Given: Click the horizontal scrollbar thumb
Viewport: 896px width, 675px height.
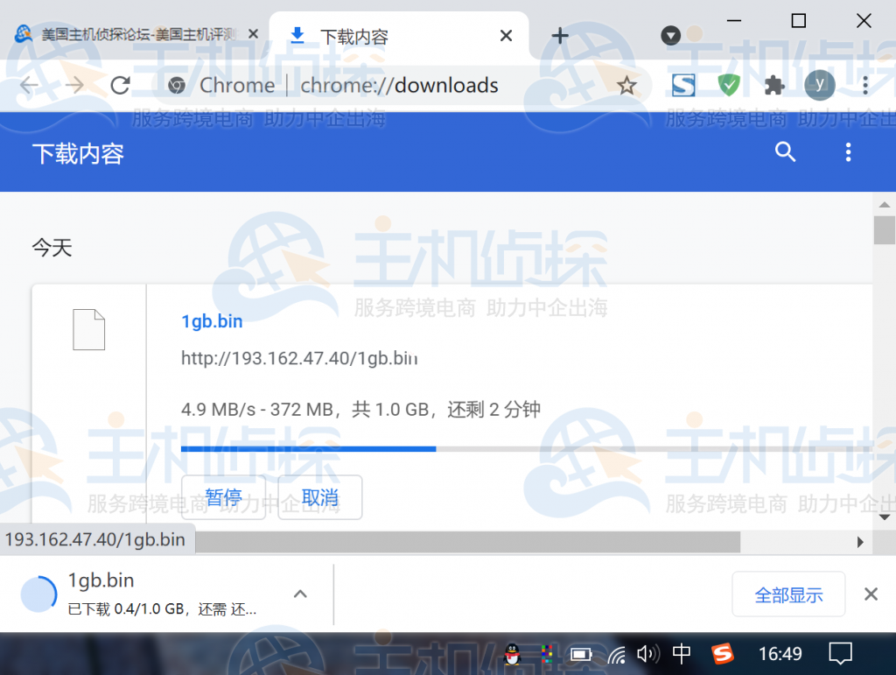Looking at the screenshot, I should [468, 542].
